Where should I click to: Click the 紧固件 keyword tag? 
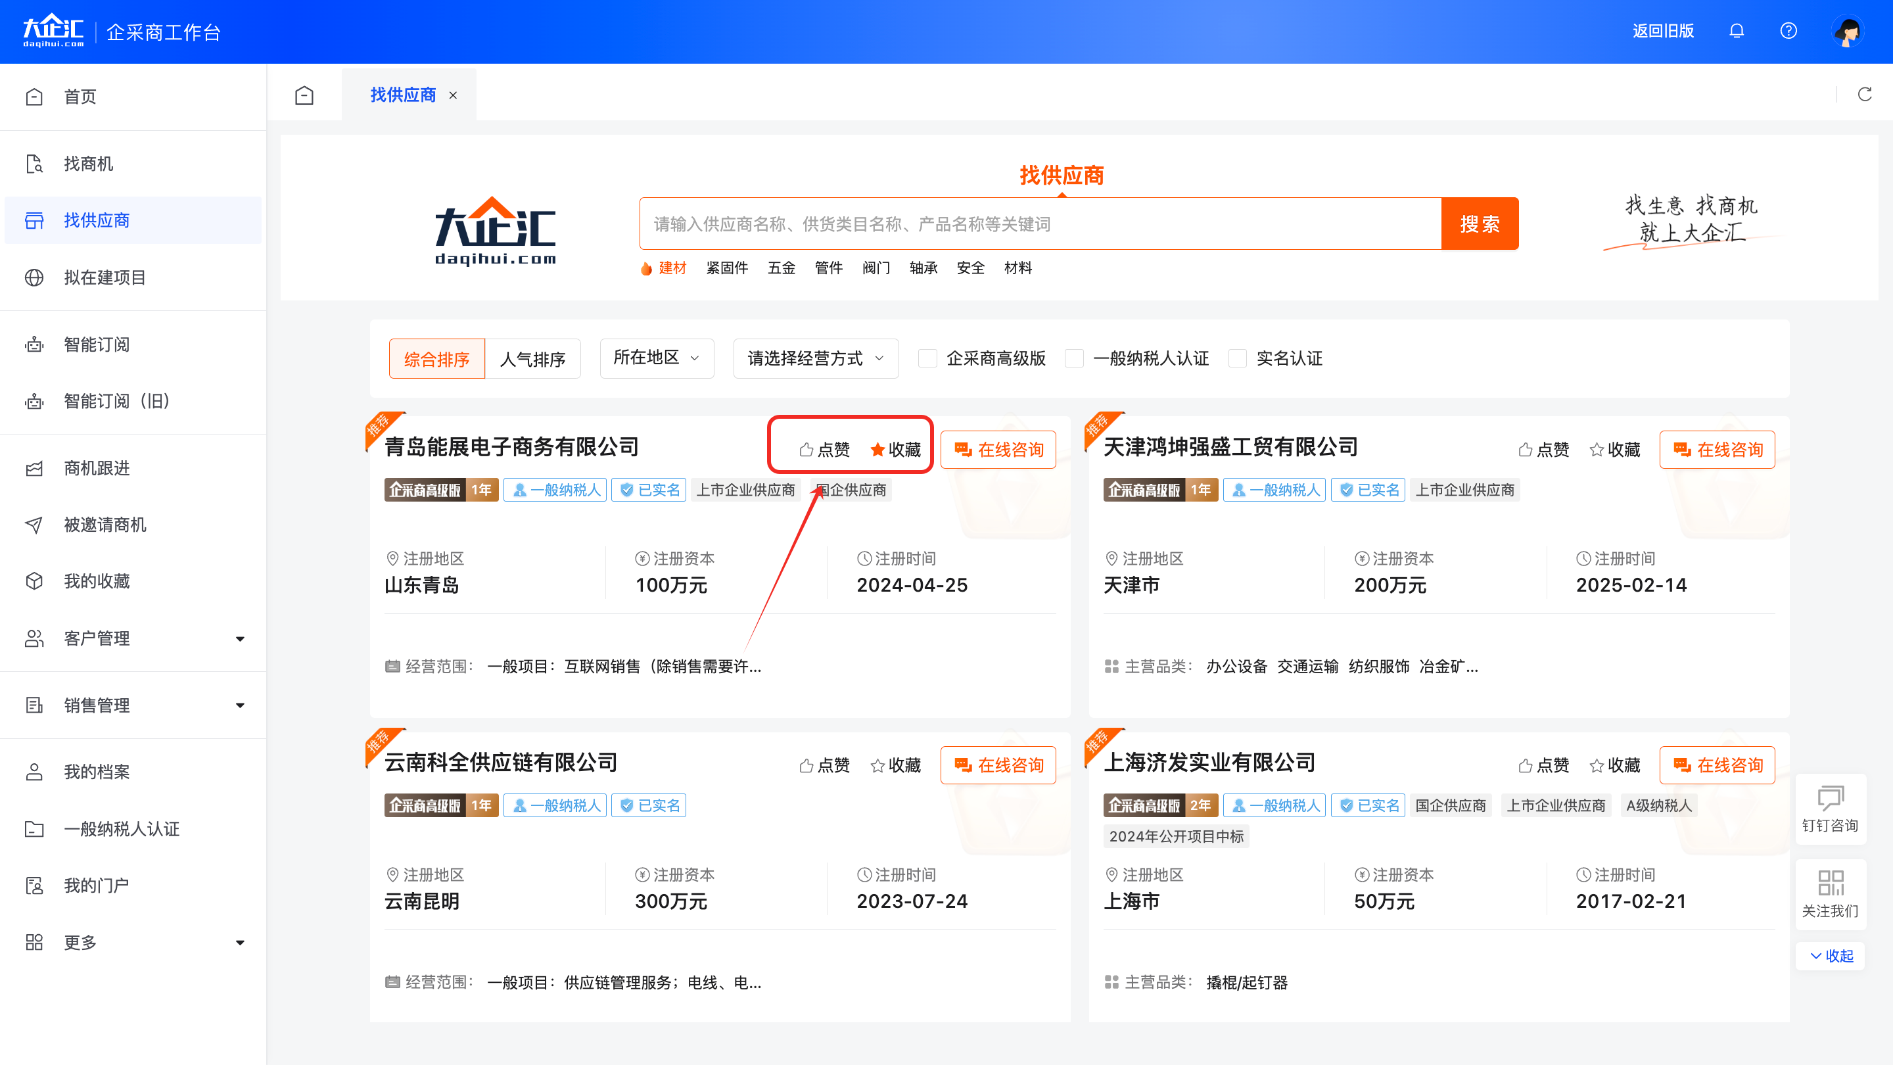pos(727,268)
